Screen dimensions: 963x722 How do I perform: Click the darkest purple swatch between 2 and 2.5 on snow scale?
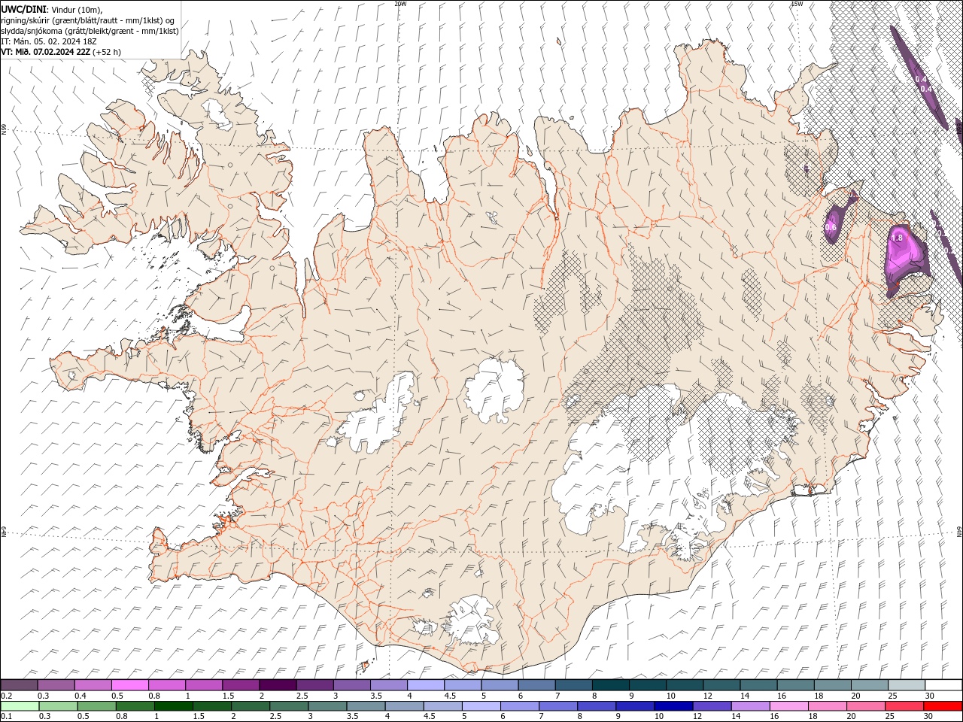(278, 685)
